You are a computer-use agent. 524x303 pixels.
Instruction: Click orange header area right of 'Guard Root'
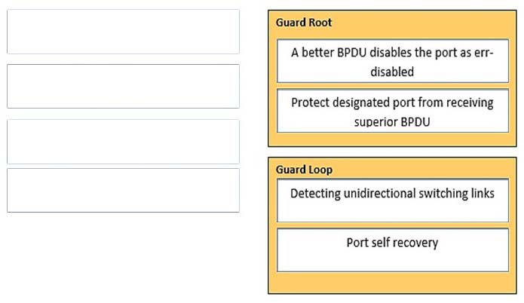423,23
